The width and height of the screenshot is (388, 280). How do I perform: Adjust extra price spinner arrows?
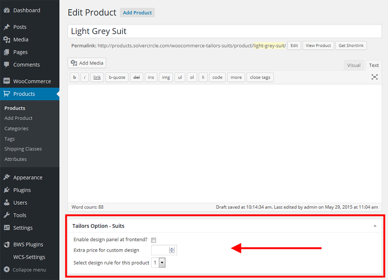[172, 250]
